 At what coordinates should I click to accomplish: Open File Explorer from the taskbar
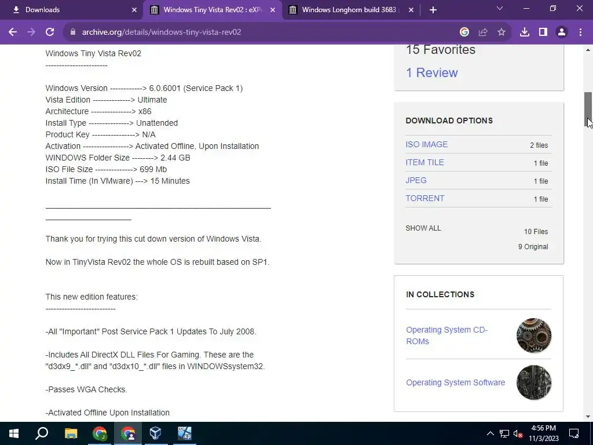pyautogui.click(x=71, y=433)
